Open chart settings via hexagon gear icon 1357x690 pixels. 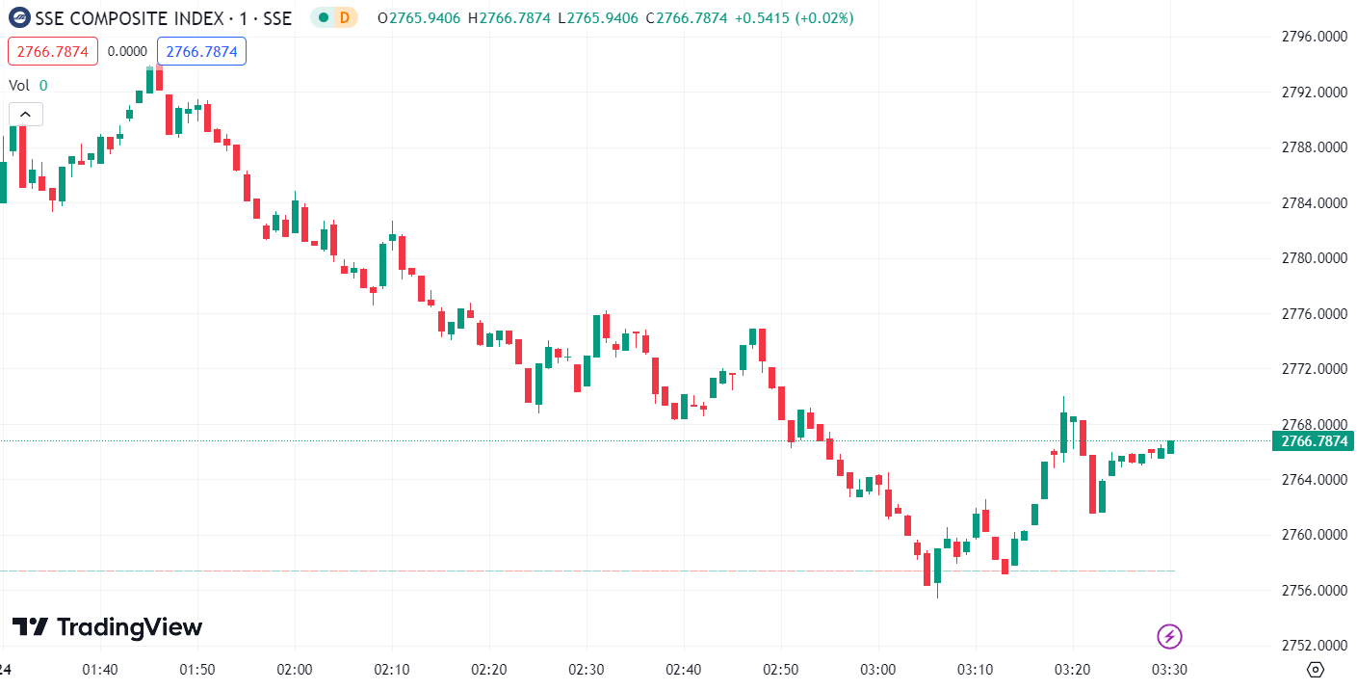pos(1316,670)
